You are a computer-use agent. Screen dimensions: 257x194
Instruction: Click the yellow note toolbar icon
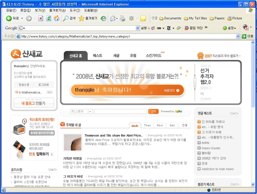(143, 18)
